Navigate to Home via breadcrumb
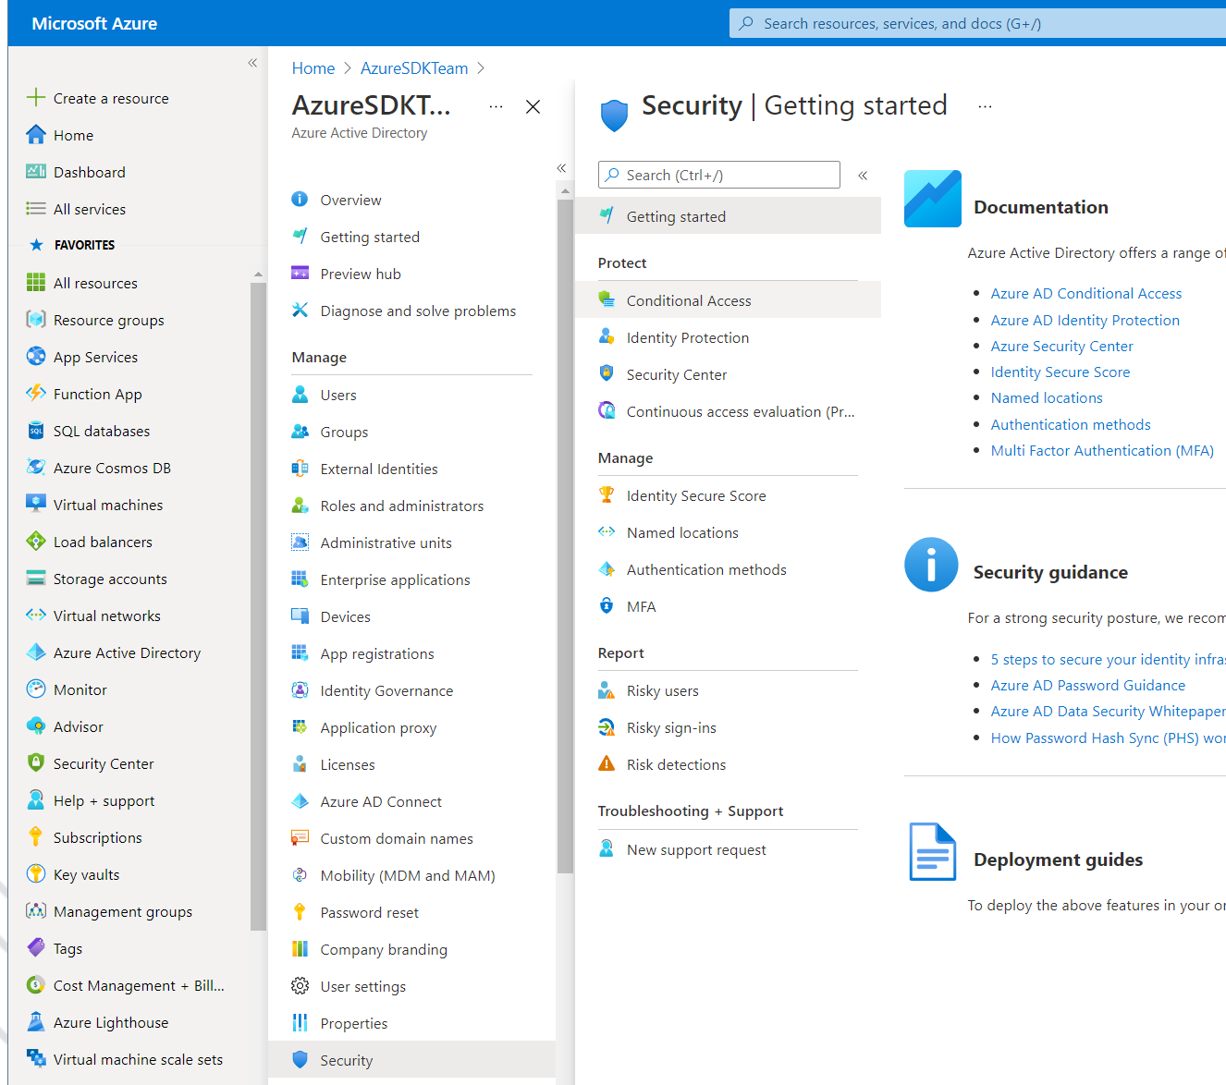This screenshot has height=1085, width=1226. (x=313, y=67)
